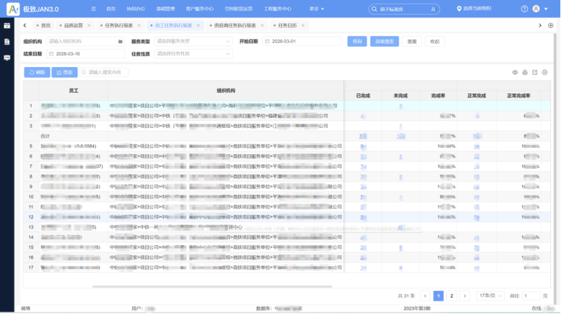Go to next page in pagination
This screenshot has height=314, width=561.
465,296
